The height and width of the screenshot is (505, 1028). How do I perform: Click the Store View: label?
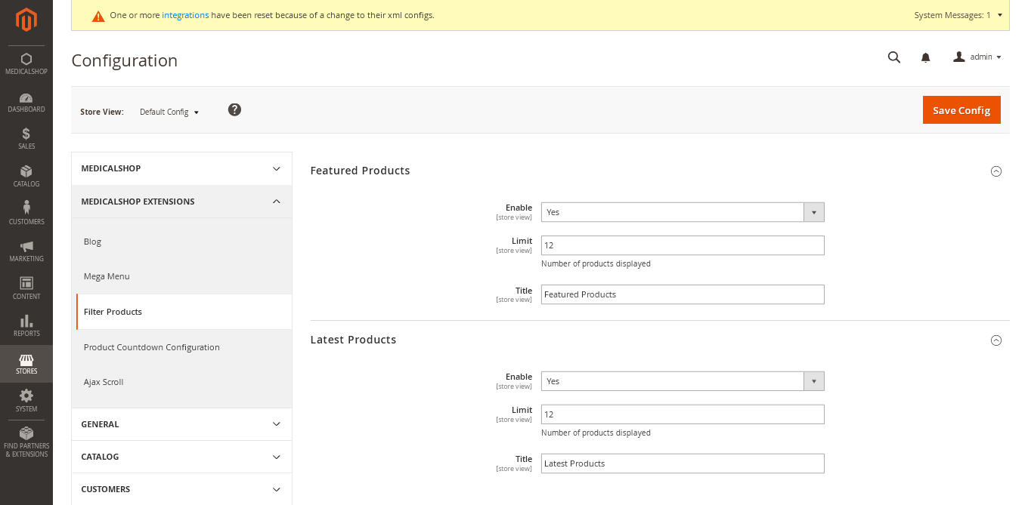click(102, 112)
